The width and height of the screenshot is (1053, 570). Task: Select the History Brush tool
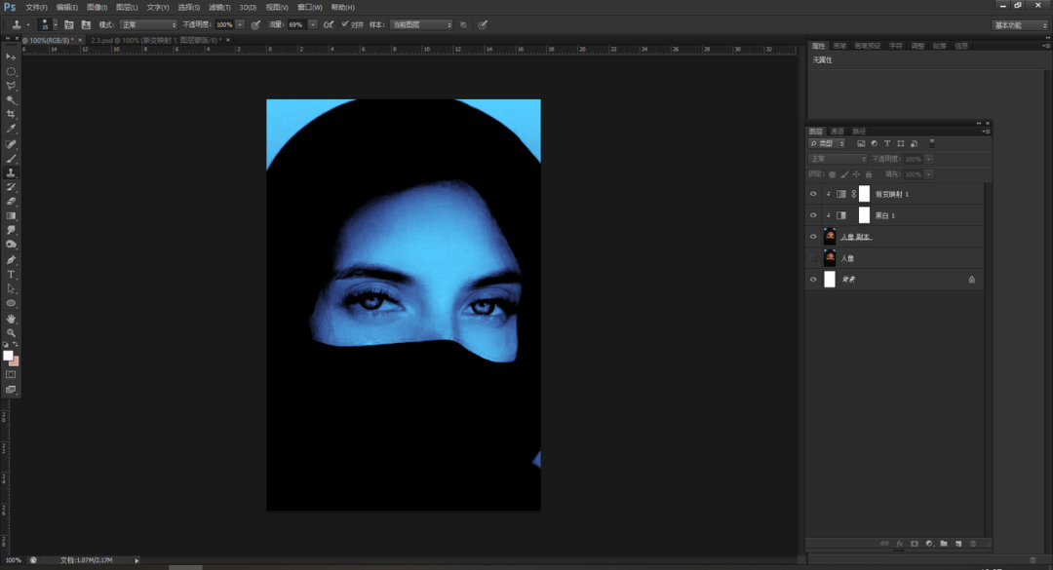click(x=11, y=187)
